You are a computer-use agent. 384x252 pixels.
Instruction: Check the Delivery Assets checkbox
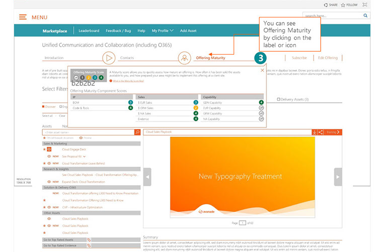tap(279, 99)
